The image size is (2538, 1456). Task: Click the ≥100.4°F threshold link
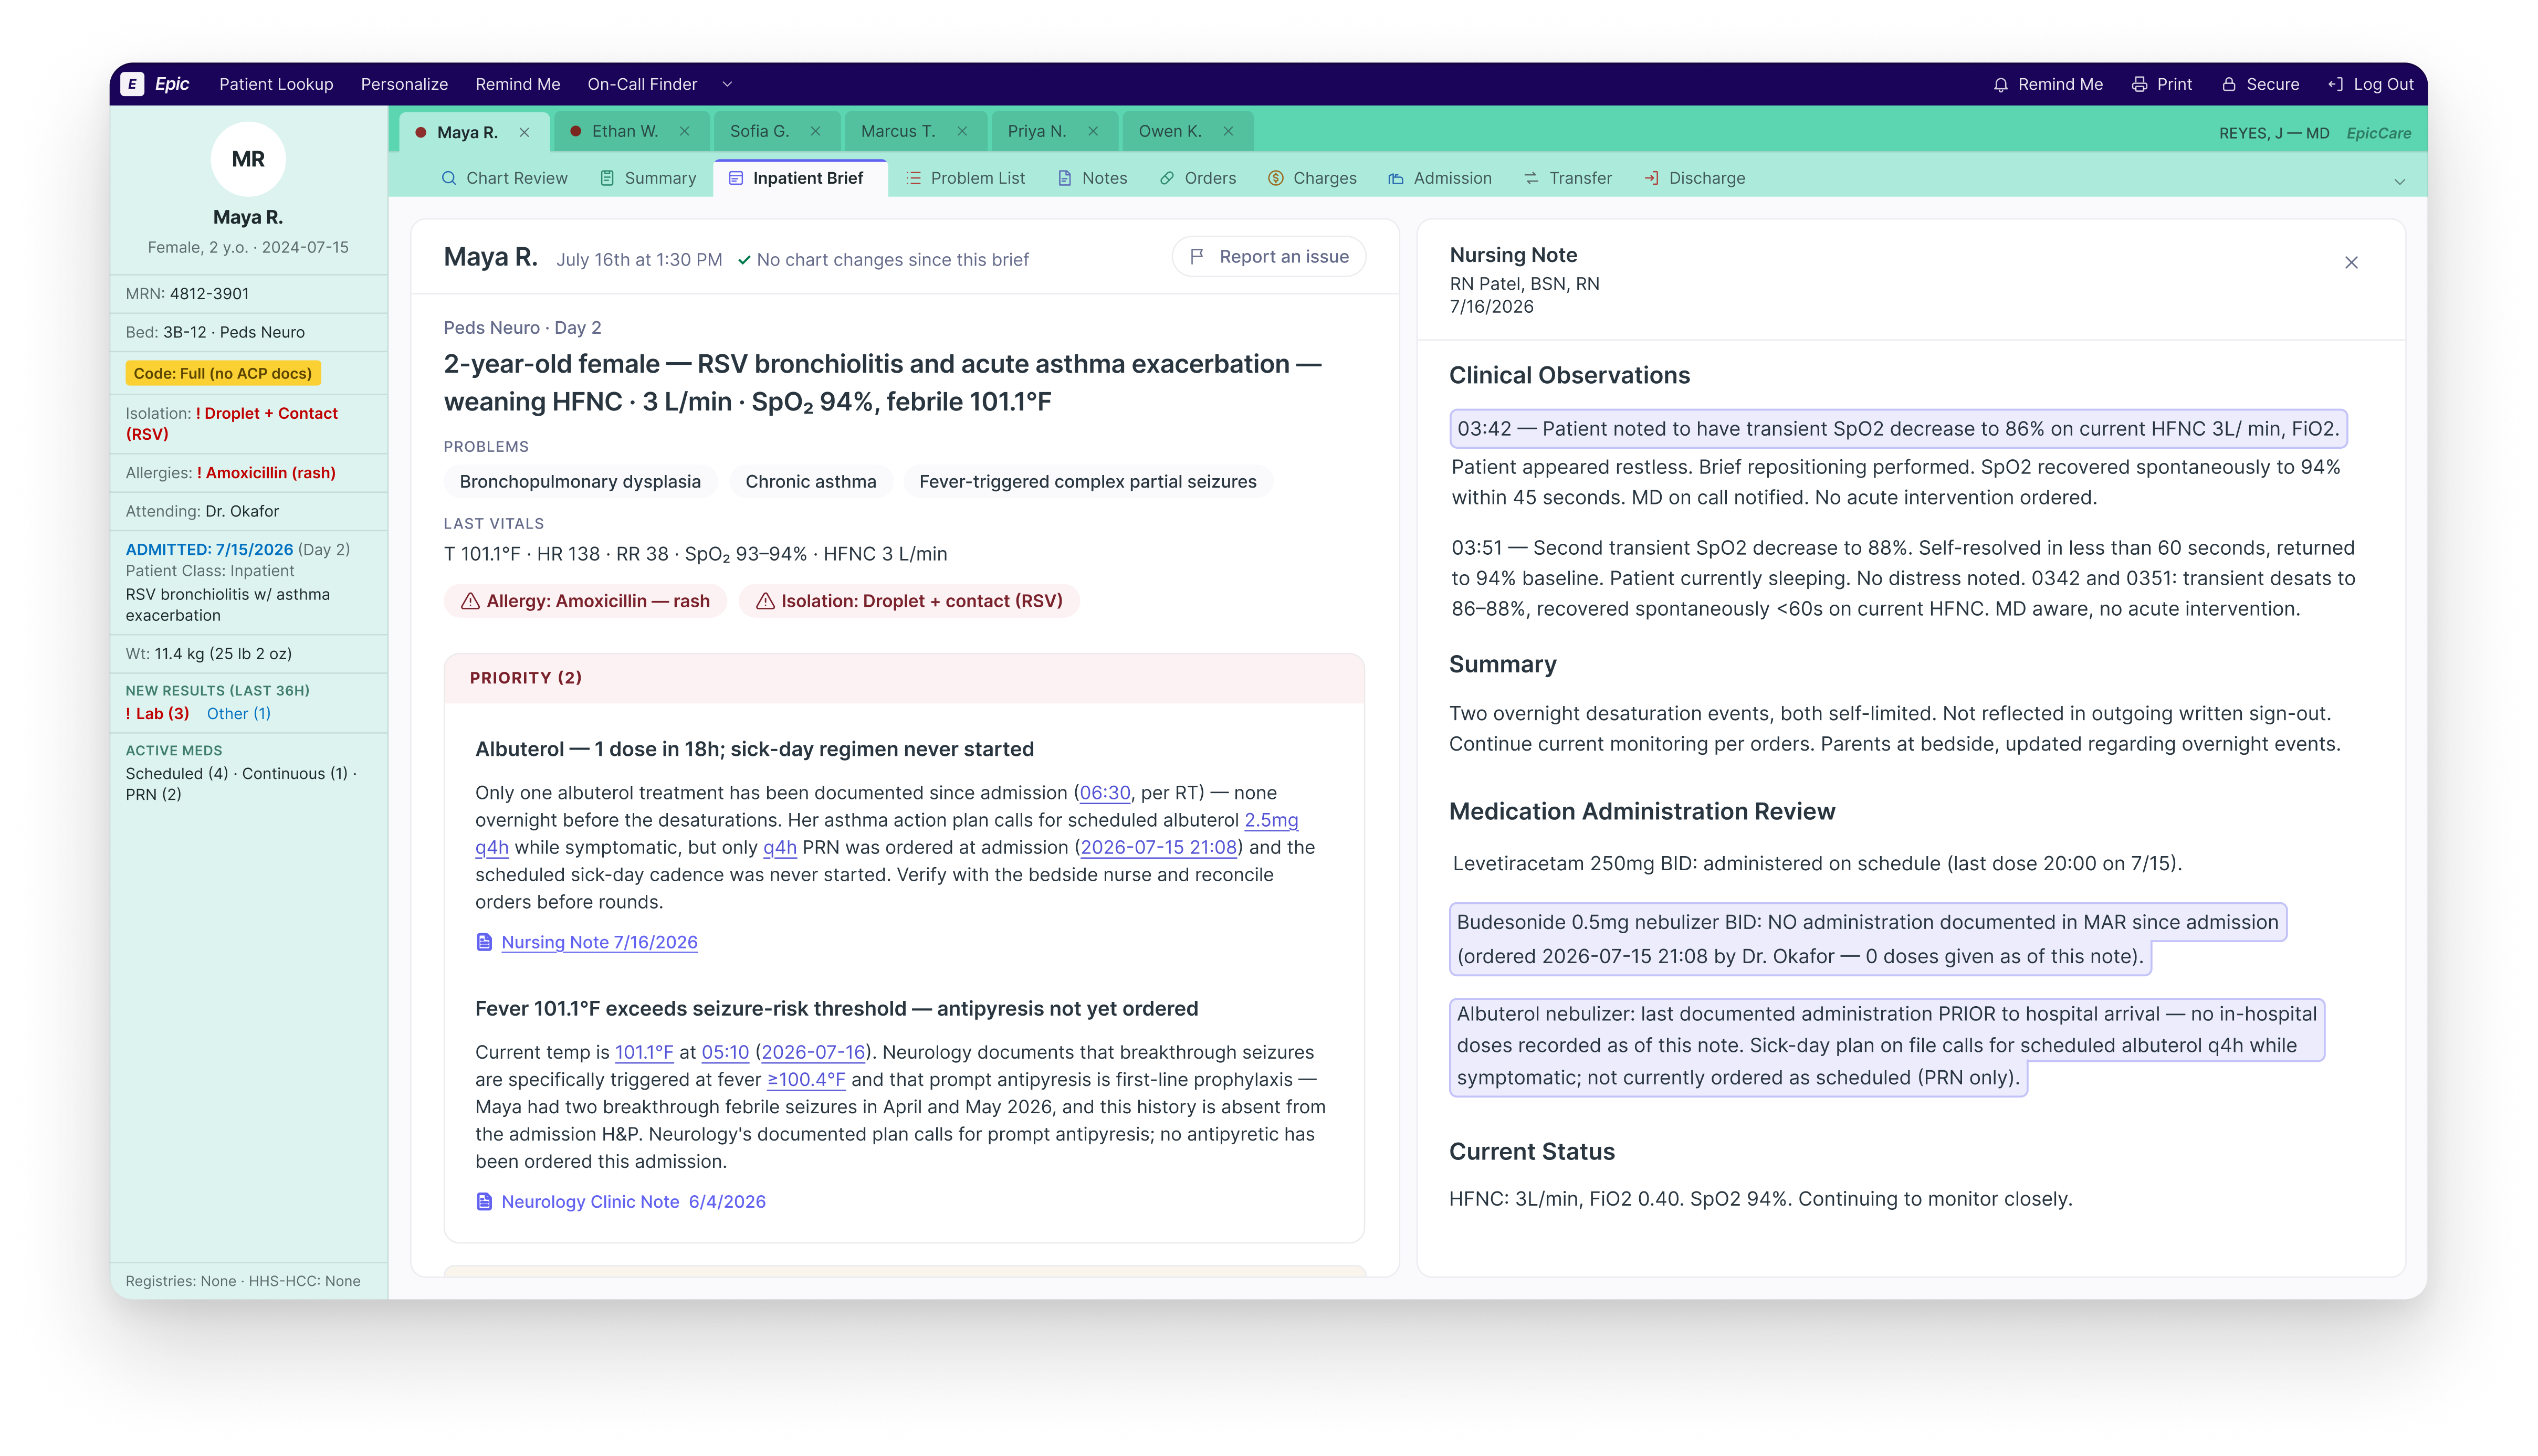tap(806, 1079)
